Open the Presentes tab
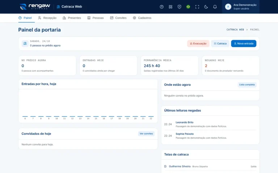This screenshot has width=278, height=173. [72, 18]
